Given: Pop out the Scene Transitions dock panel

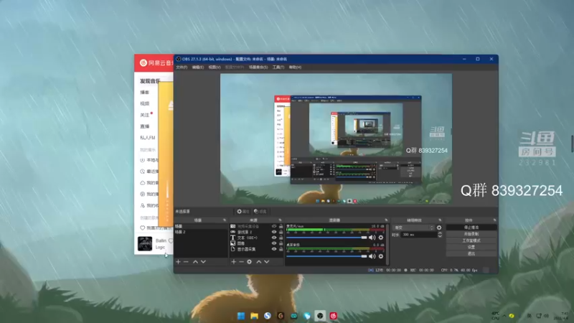Looking at the screenshot, I should click(440, 220).
